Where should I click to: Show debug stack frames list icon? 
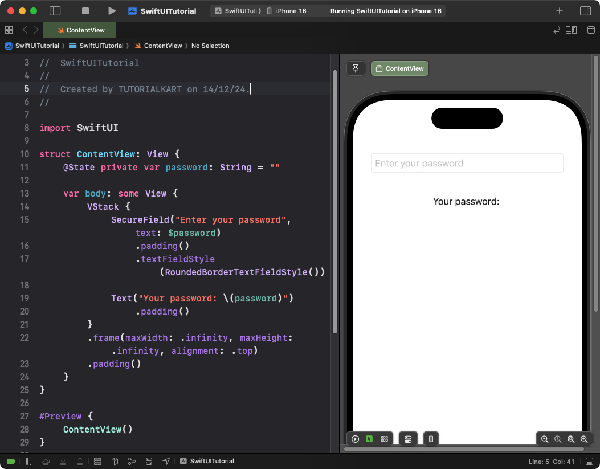coord(97,461)
